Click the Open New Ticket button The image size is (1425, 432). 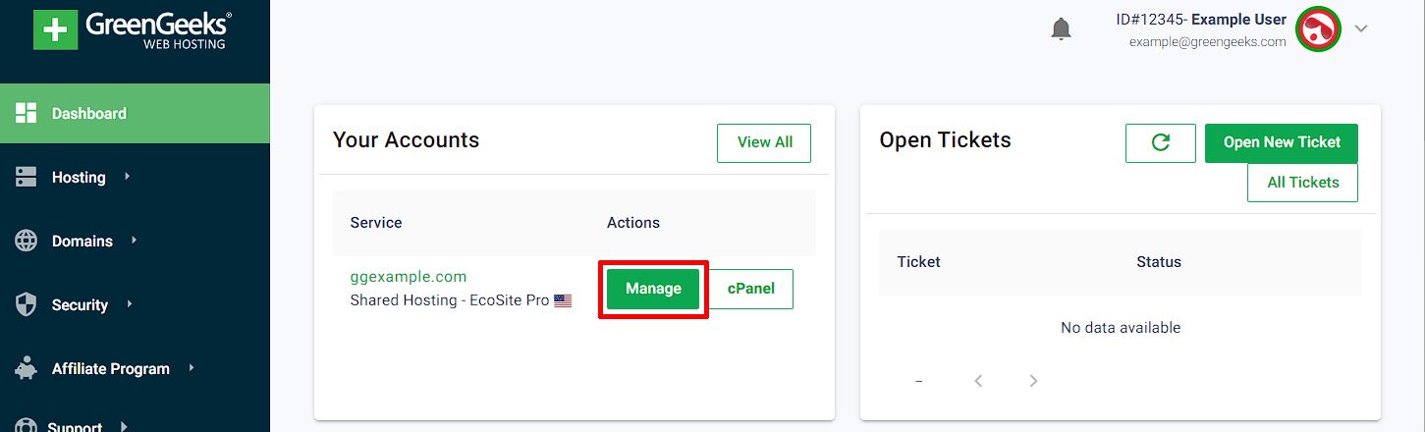pos(1281,142)
